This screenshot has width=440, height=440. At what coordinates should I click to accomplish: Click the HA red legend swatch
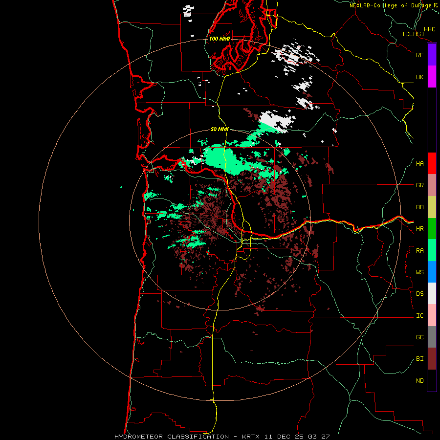432,163
